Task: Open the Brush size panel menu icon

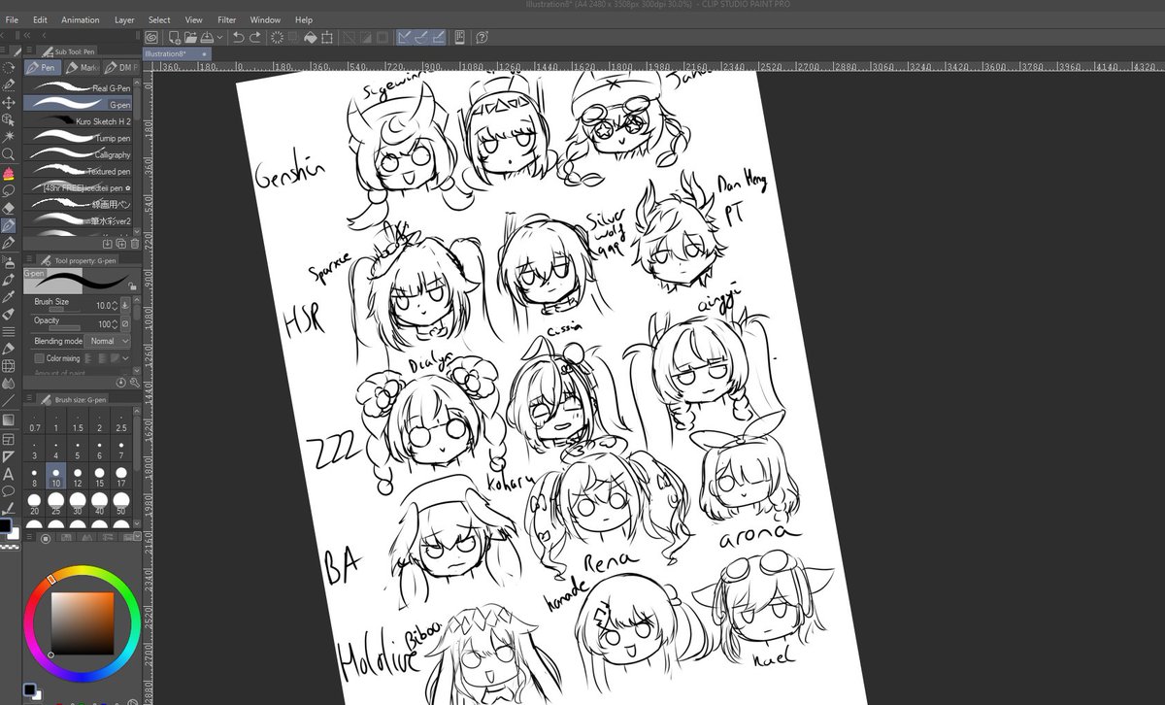Action: pos(29,398)
